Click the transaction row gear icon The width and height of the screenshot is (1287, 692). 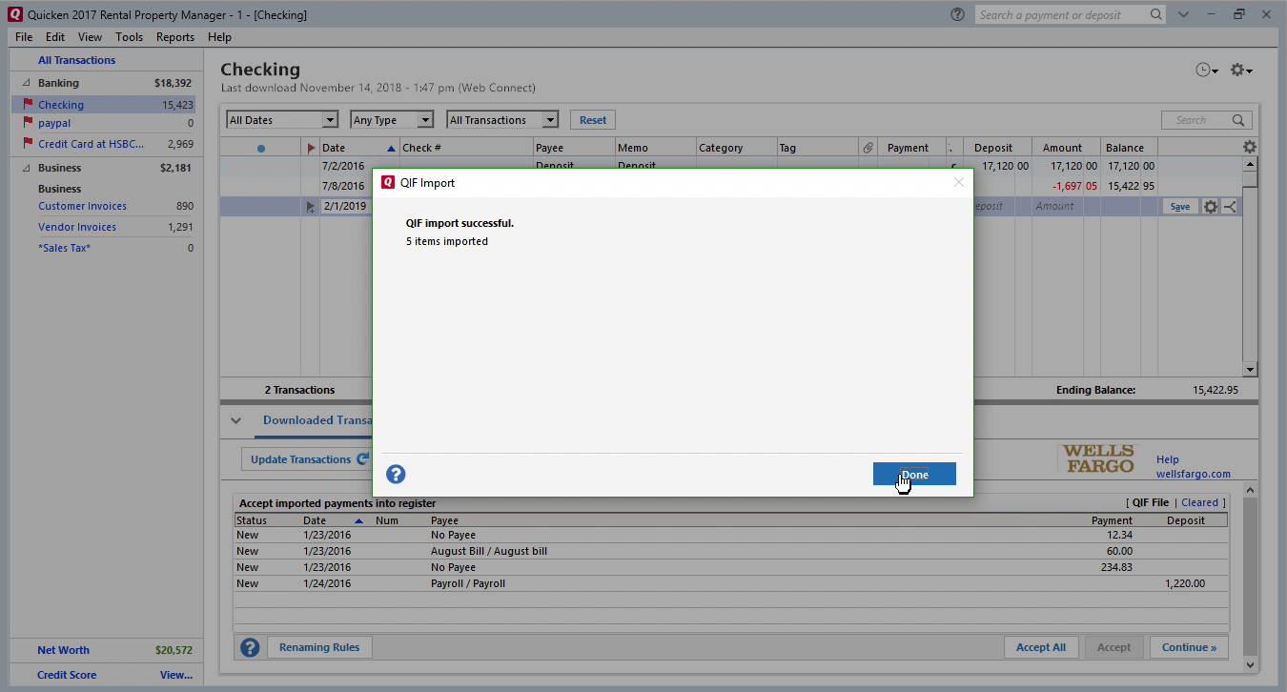pyautogui.click(x=1211, y=207)
